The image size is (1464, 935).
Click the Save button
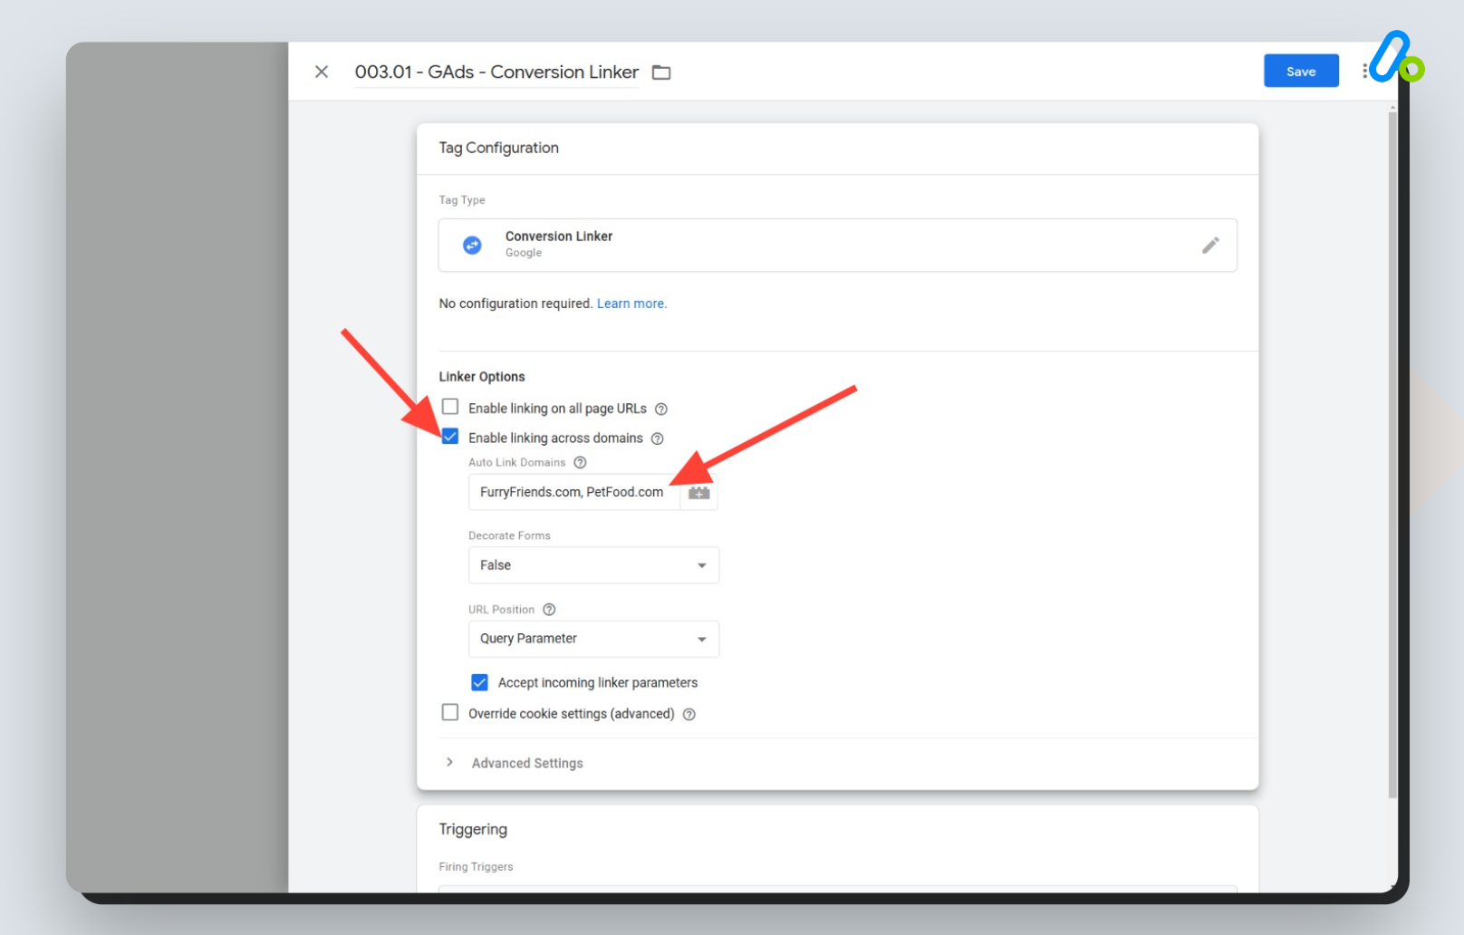coord(1301,72)
